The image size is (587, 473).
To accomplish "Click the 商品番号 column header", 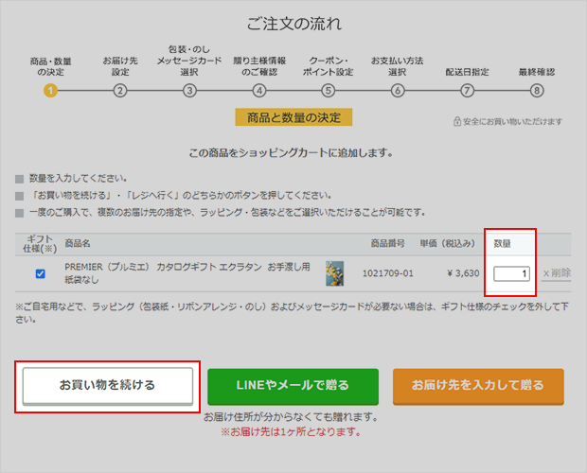I will [x=388, y=244].
